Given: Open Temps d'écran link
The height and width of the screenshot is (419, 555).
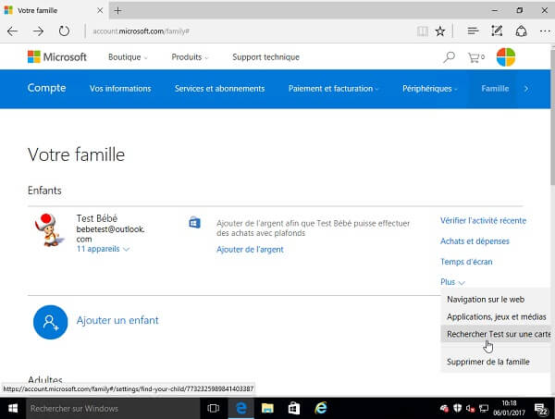Looking at the screenshot, I should (x=466, y=262).
